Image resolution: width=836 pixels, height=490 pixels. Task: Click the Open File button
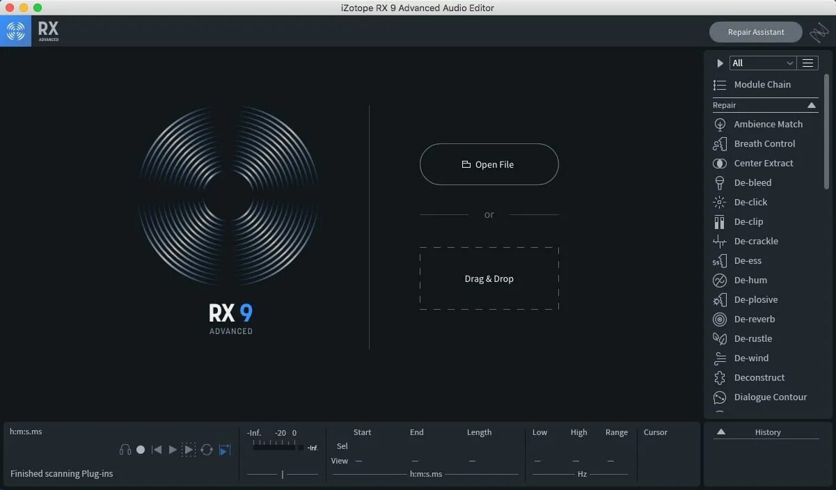pos(489,164)
